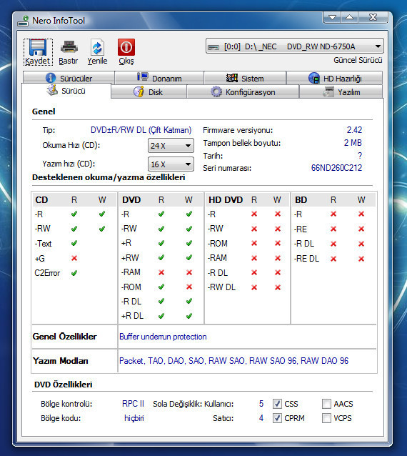This screenshot has height=456, width=407.
Task: Switch to the HD Hazırlığı tab
Action: pos(335,78)
